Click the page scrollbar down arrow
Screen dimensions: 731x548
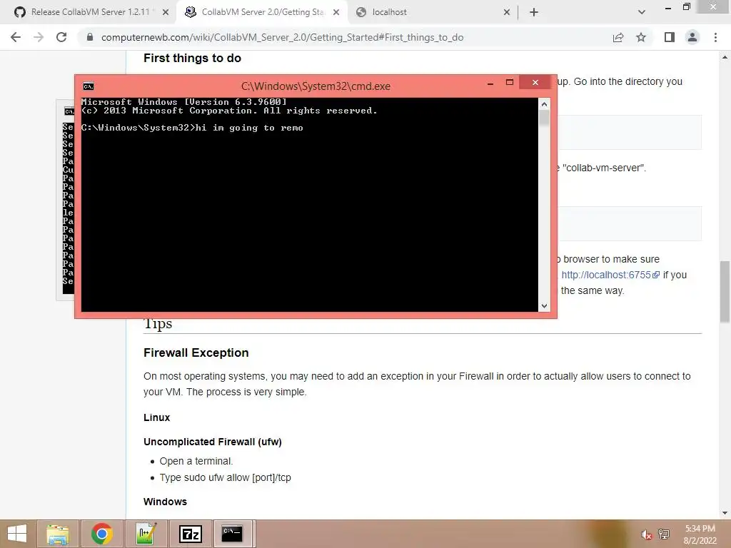pos(725,512)
